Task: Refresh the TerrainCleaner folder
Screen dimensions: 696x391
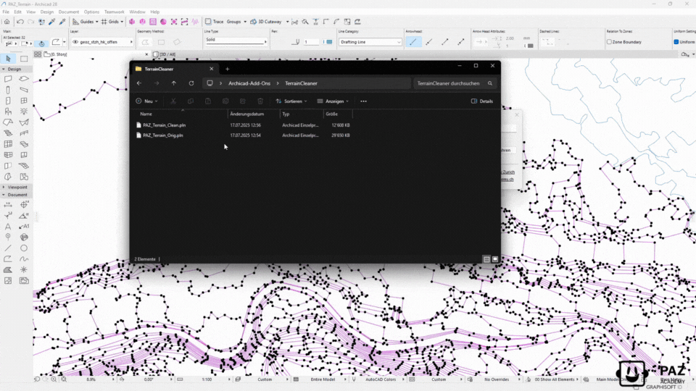Action: click(x=191, y=83)
